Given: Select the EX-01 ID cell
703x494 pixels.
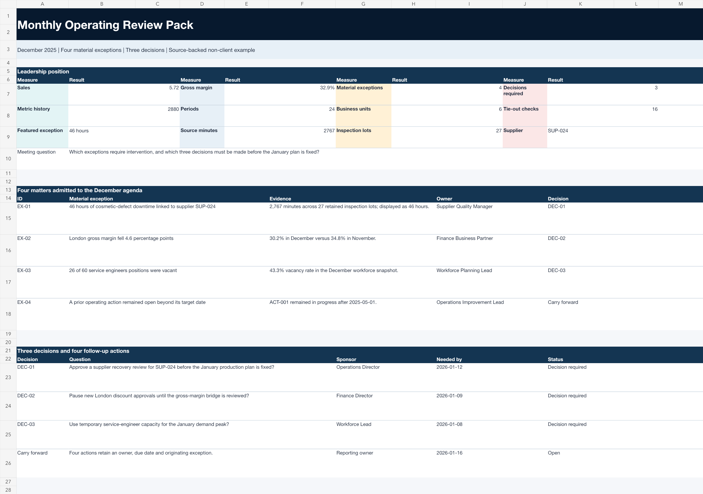Looking at the screenshot, I should pos(42,218).
